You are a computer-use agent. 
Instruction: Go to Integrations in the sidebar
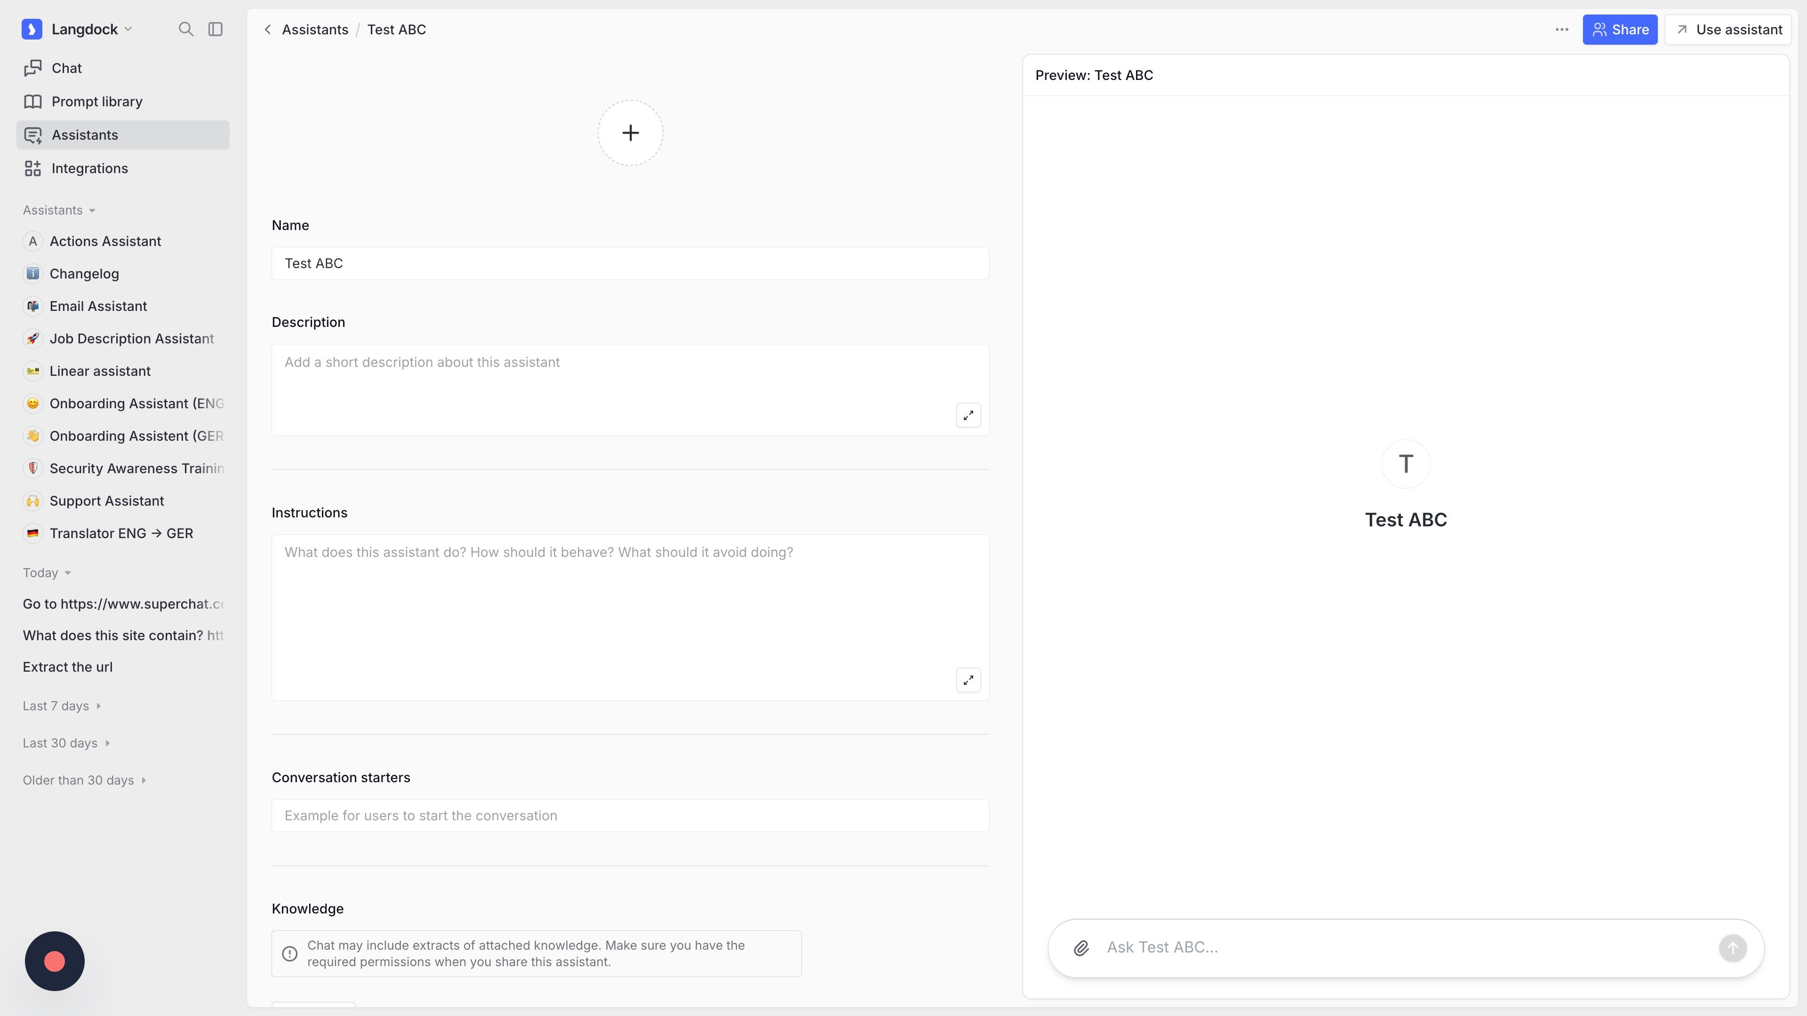click(x=89, y=168)
